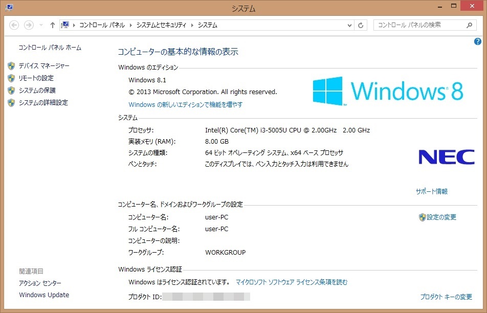Click the forward navigation arrow
Screen dimensions: 487x313
[29, 25]
